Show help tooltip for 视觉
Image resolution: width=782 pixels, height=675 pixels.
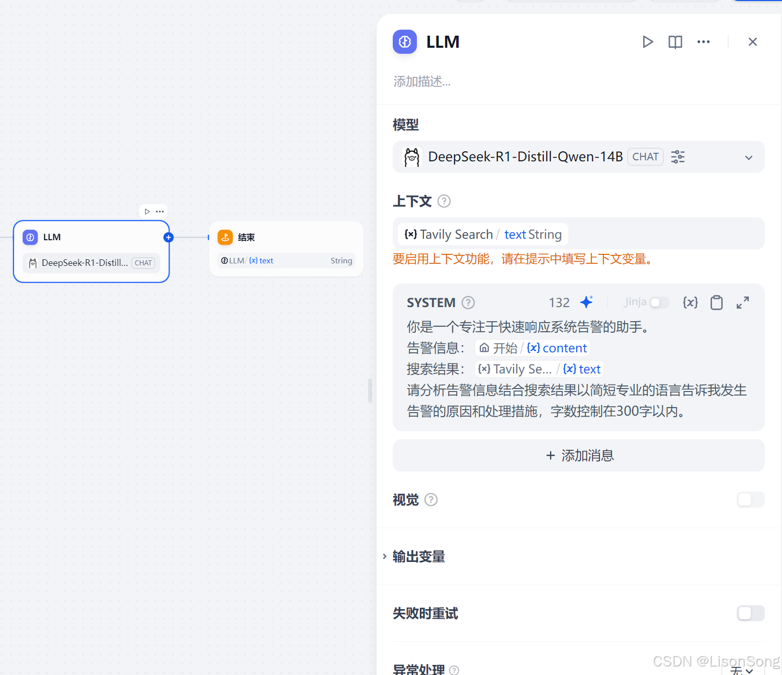[x=431, y=500]
